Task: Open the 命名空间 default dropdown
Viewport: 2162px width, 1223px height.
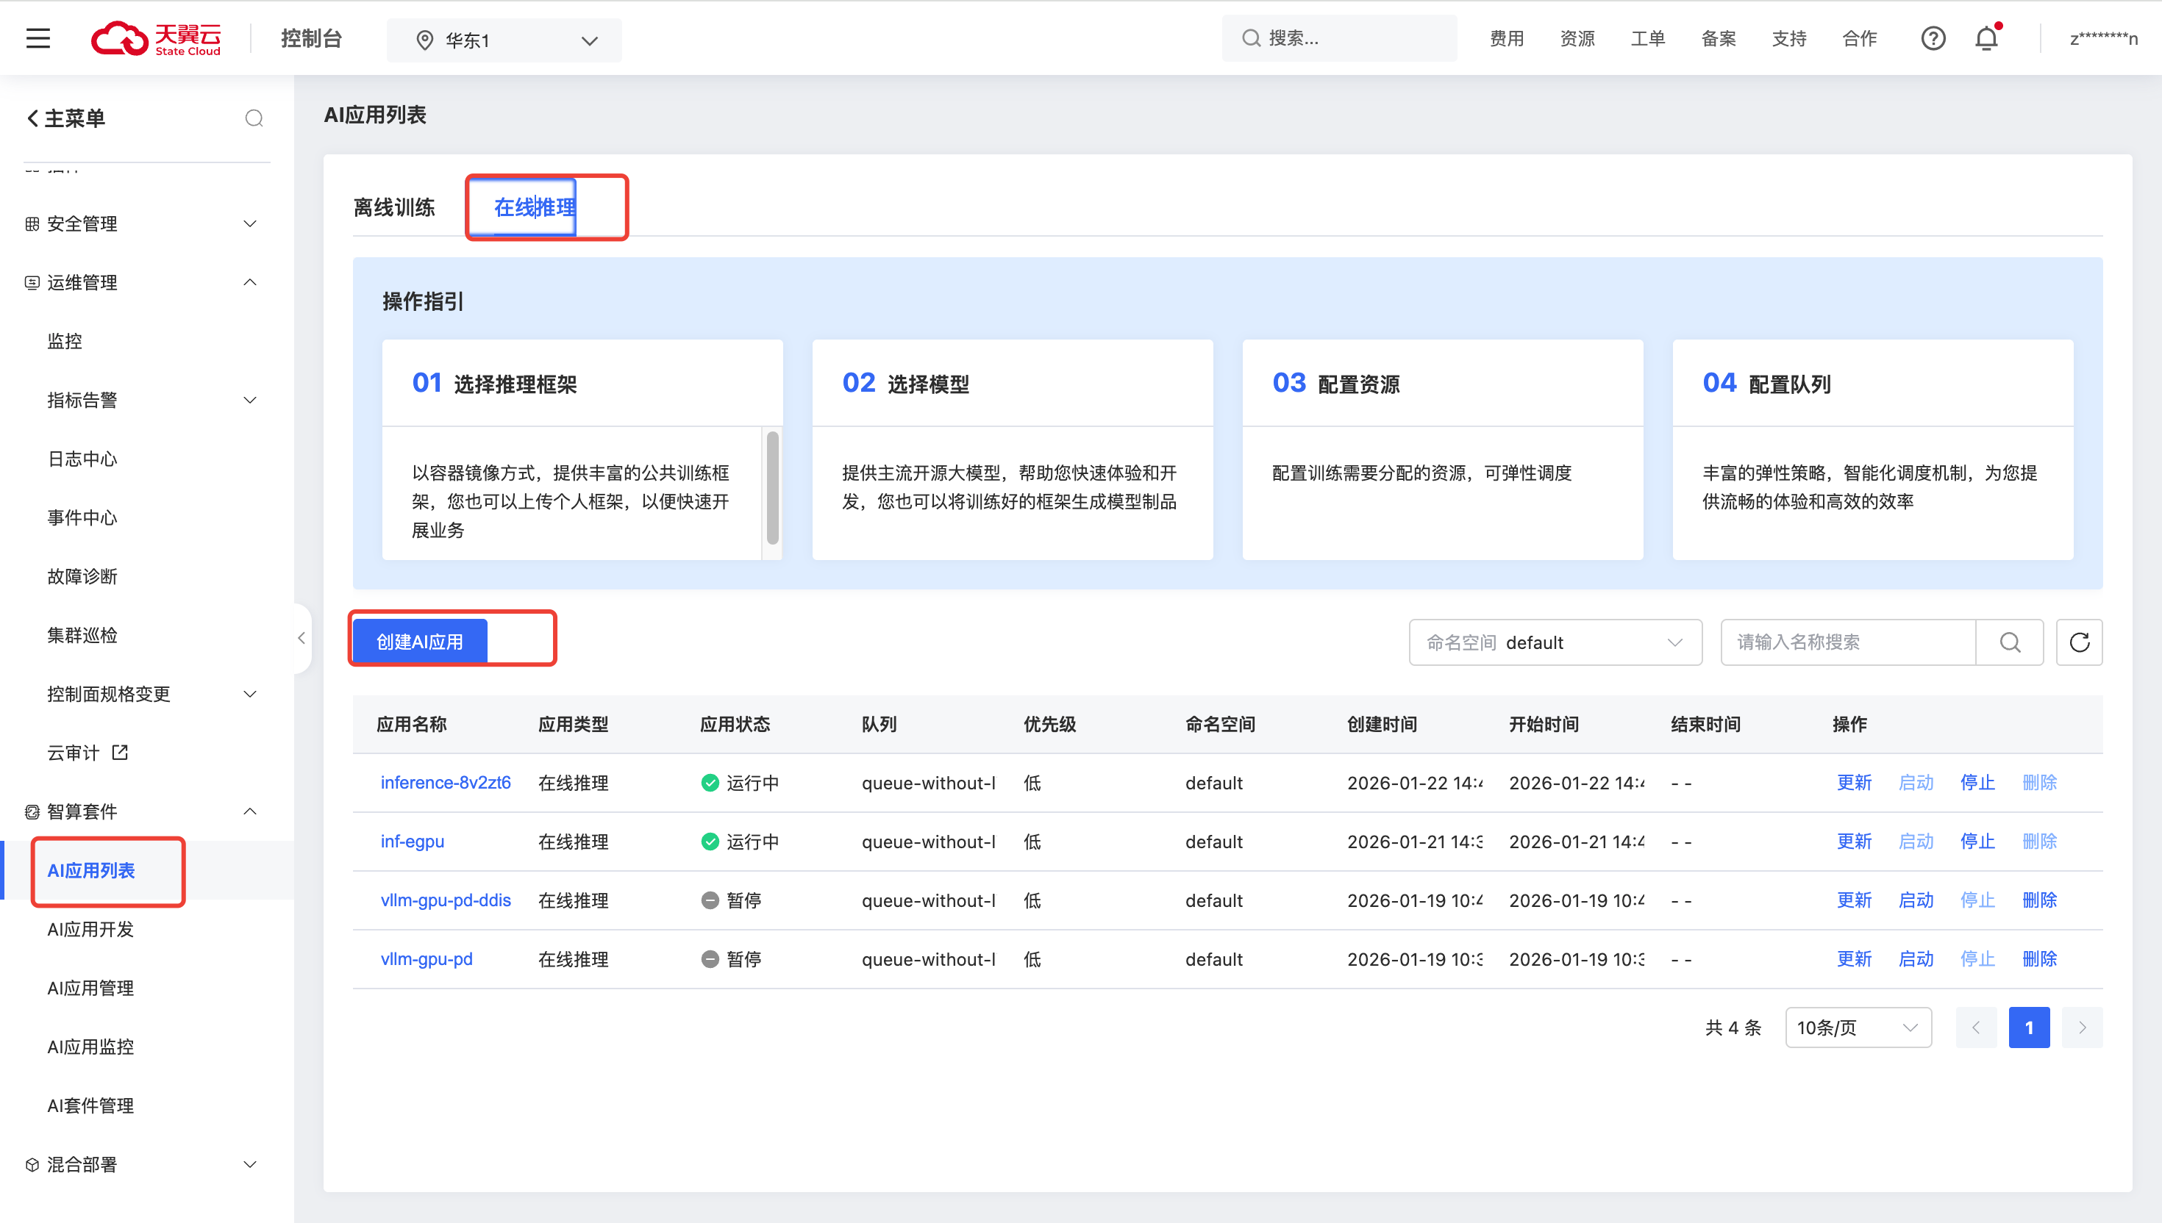Action: [x=1555, y=642]
